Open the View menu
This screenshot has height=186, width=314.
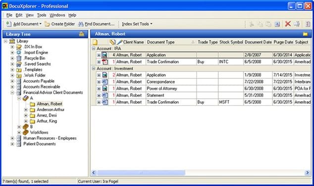pyautogui.click(x=30, y=15)
